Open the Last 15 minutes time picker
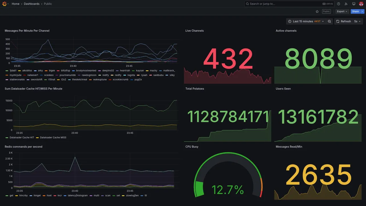This screenshot has height=206, width=366. point(306,21)
